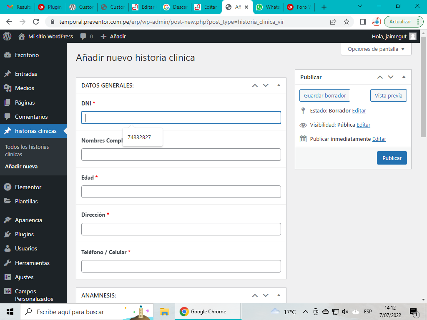
Task: Edit Publicar inmediatamente schedule link
Action: 379,139
